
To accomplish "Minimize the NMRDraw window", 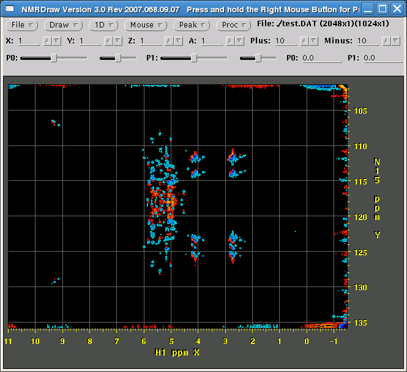I will (x=368, y=9).
